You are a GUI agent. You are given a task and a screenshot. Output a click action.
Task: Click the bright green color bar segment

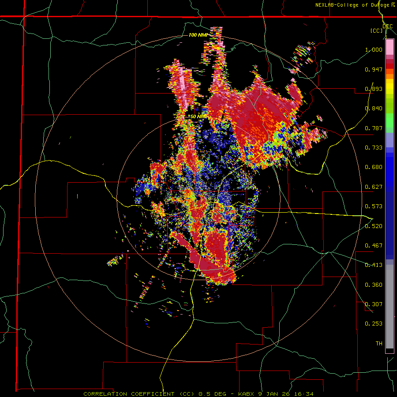390,120
